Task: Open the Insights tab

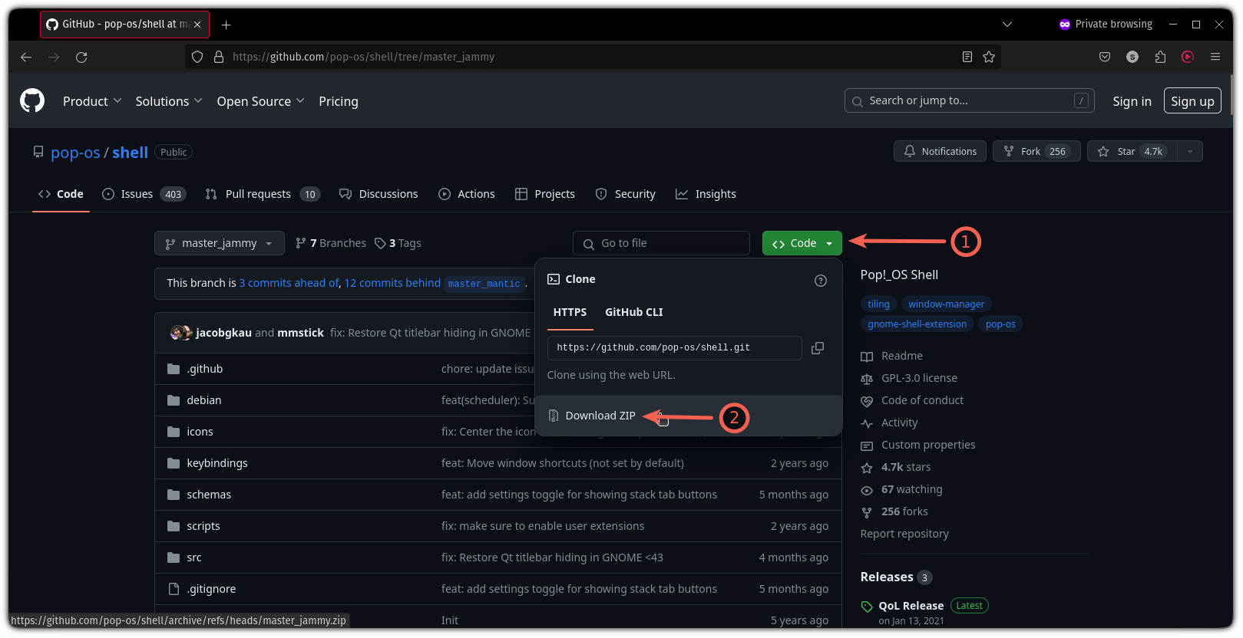Action: tap(706, 194)
